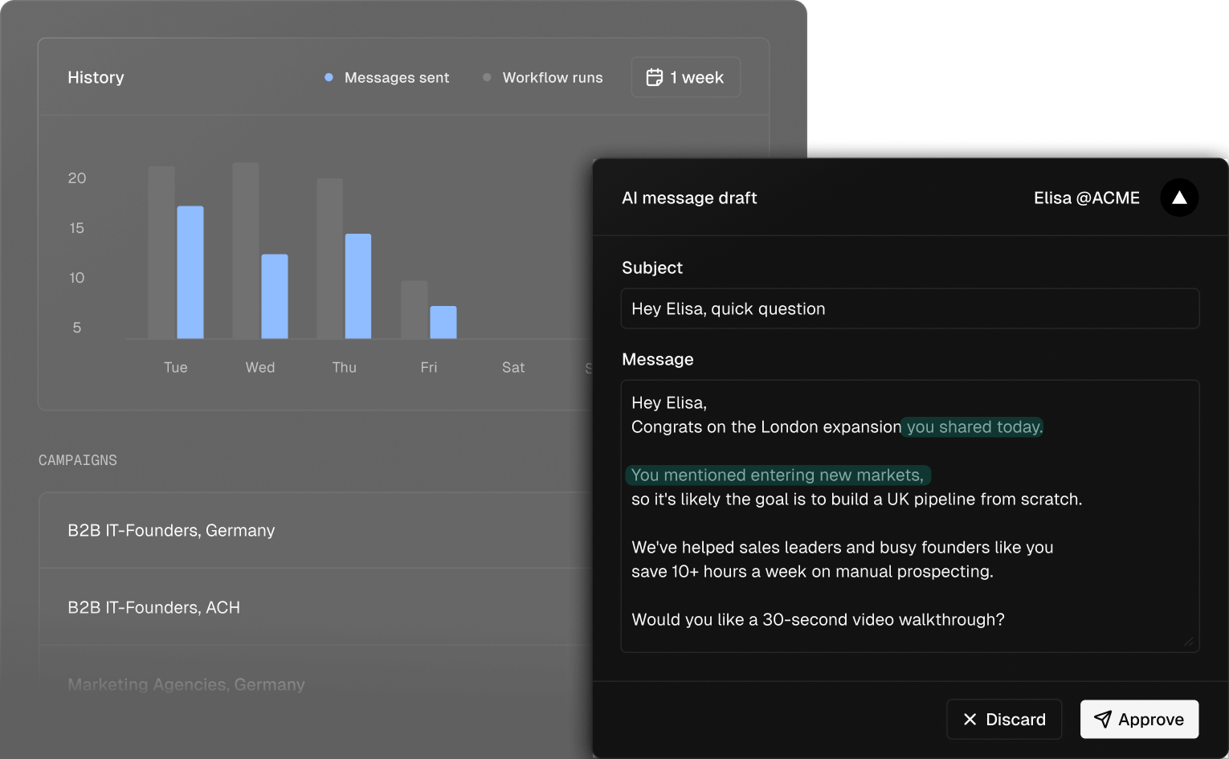Viewport: 1229px width, 759px height.
Task: Open the Marketing Agencies, Germany campaign
Action: [x=186, y=684]
